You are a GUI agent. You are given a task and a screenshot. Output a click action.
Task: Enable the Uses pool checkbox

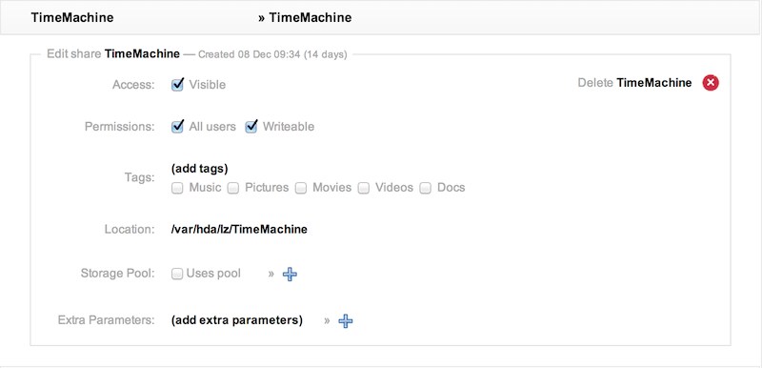click(x=177, y=274)
